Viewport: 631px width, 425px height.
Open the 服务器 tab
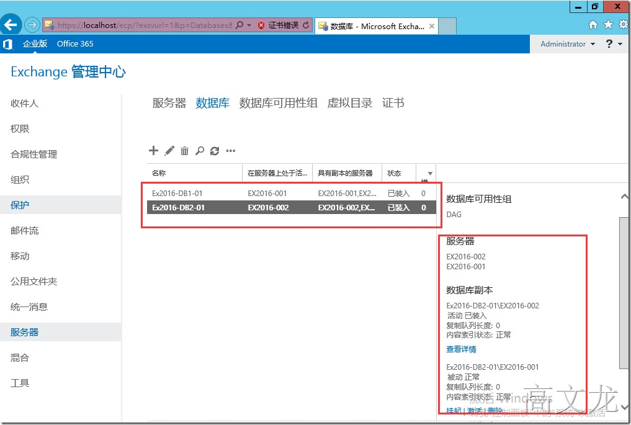pyautogui.click(x=169, y=103)
